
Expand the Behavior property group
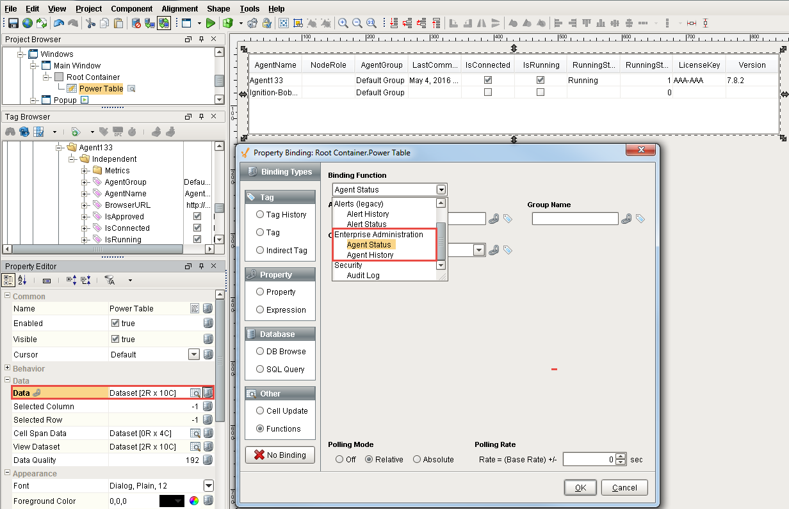coord(8,368)
